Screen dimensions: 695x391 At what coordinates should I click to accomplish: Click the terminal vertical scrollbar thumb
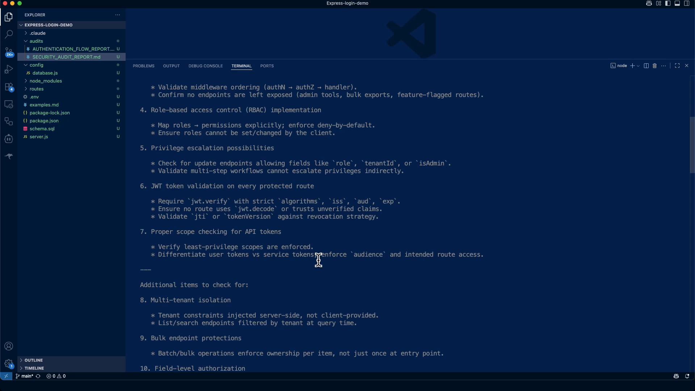[692, 145]
